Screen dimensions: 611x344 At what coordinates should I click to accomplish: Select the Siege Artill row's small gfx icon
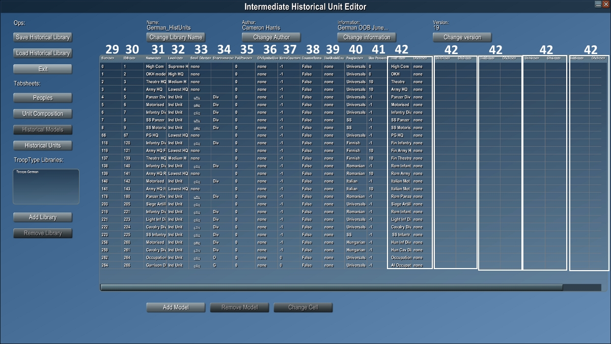[x=197, y=204]
